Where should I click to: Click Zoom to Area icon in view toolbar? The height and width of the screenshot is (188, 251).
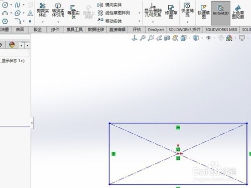(151, 38)
